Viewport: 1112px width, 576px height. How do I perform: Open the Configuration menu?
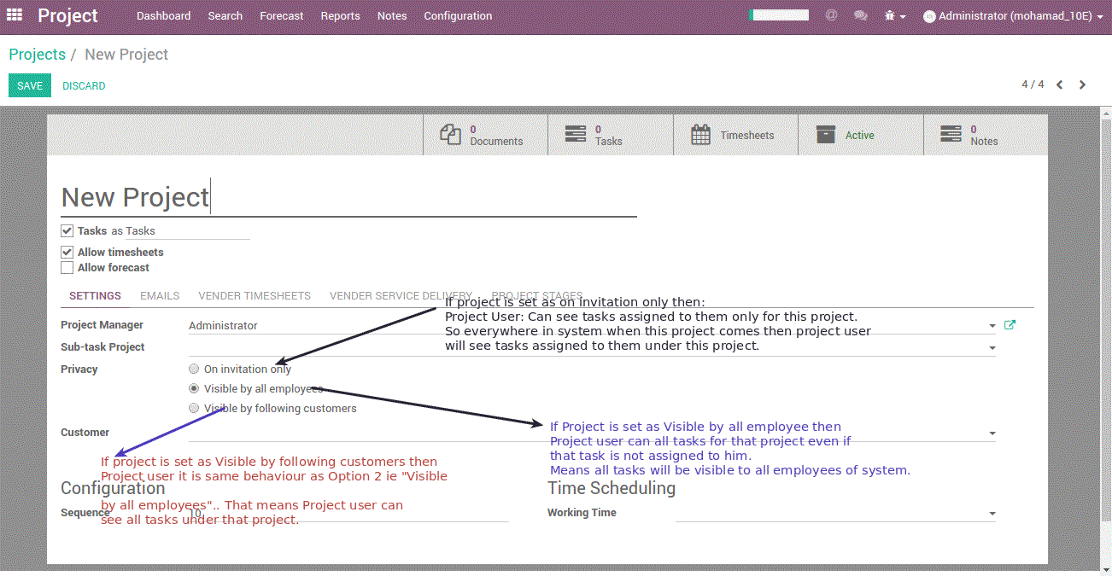tap(458, 16)
